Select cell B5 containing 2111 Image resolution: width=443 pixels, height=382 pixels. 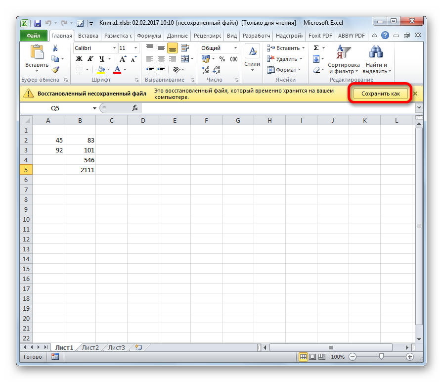[80, 170]
